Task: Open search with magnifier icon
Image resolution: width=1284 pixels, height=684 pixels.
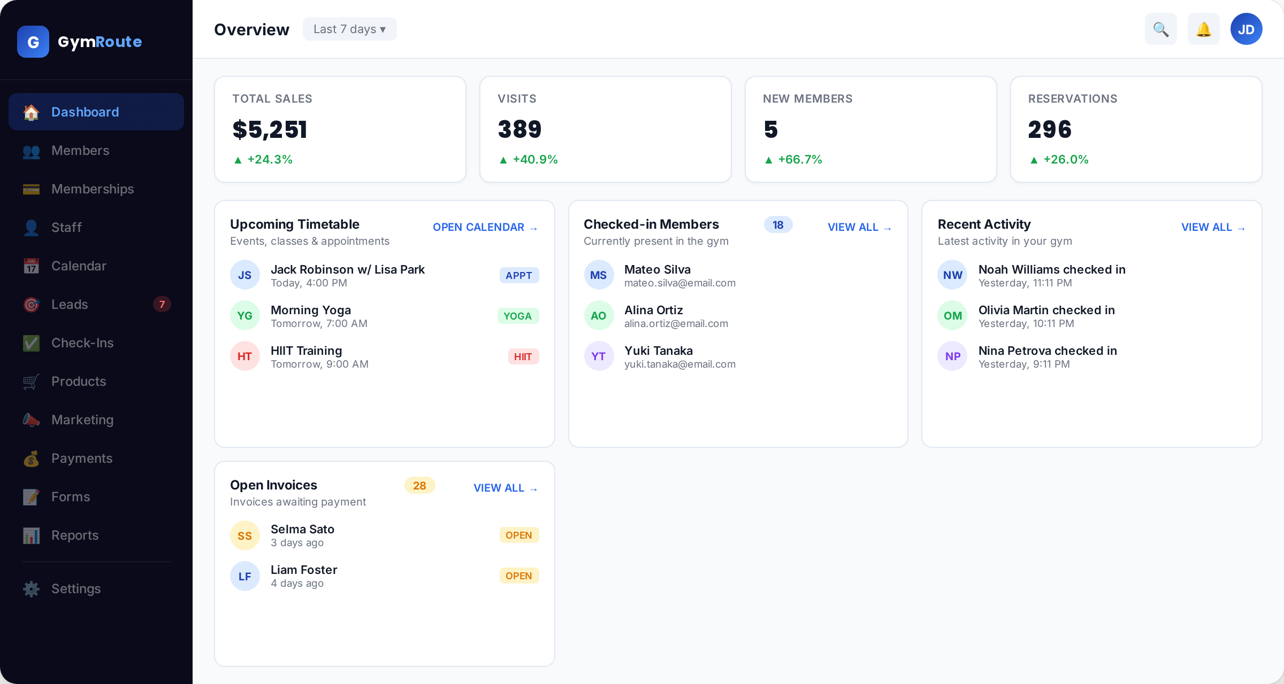Action: click(x=1161, y=29)
